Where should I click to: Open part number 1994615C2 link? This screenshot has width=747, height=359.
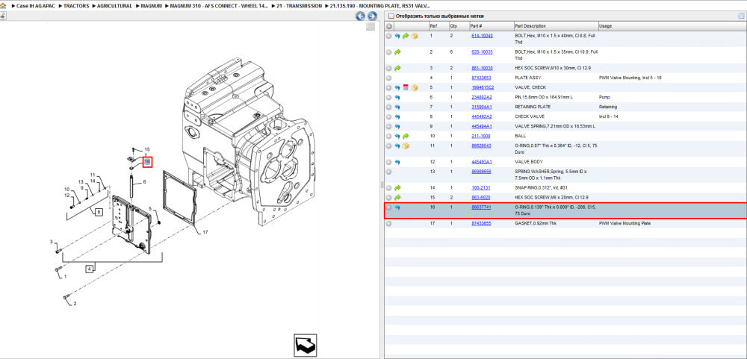[483, 87]
